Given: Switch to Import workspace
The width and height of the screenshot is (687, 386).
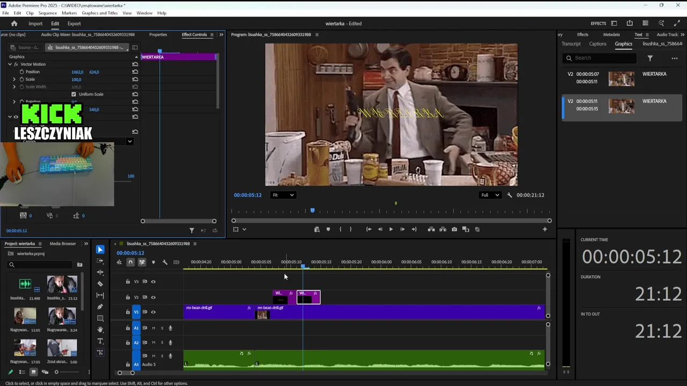Looking at the screenshot, I should point(35,24).
